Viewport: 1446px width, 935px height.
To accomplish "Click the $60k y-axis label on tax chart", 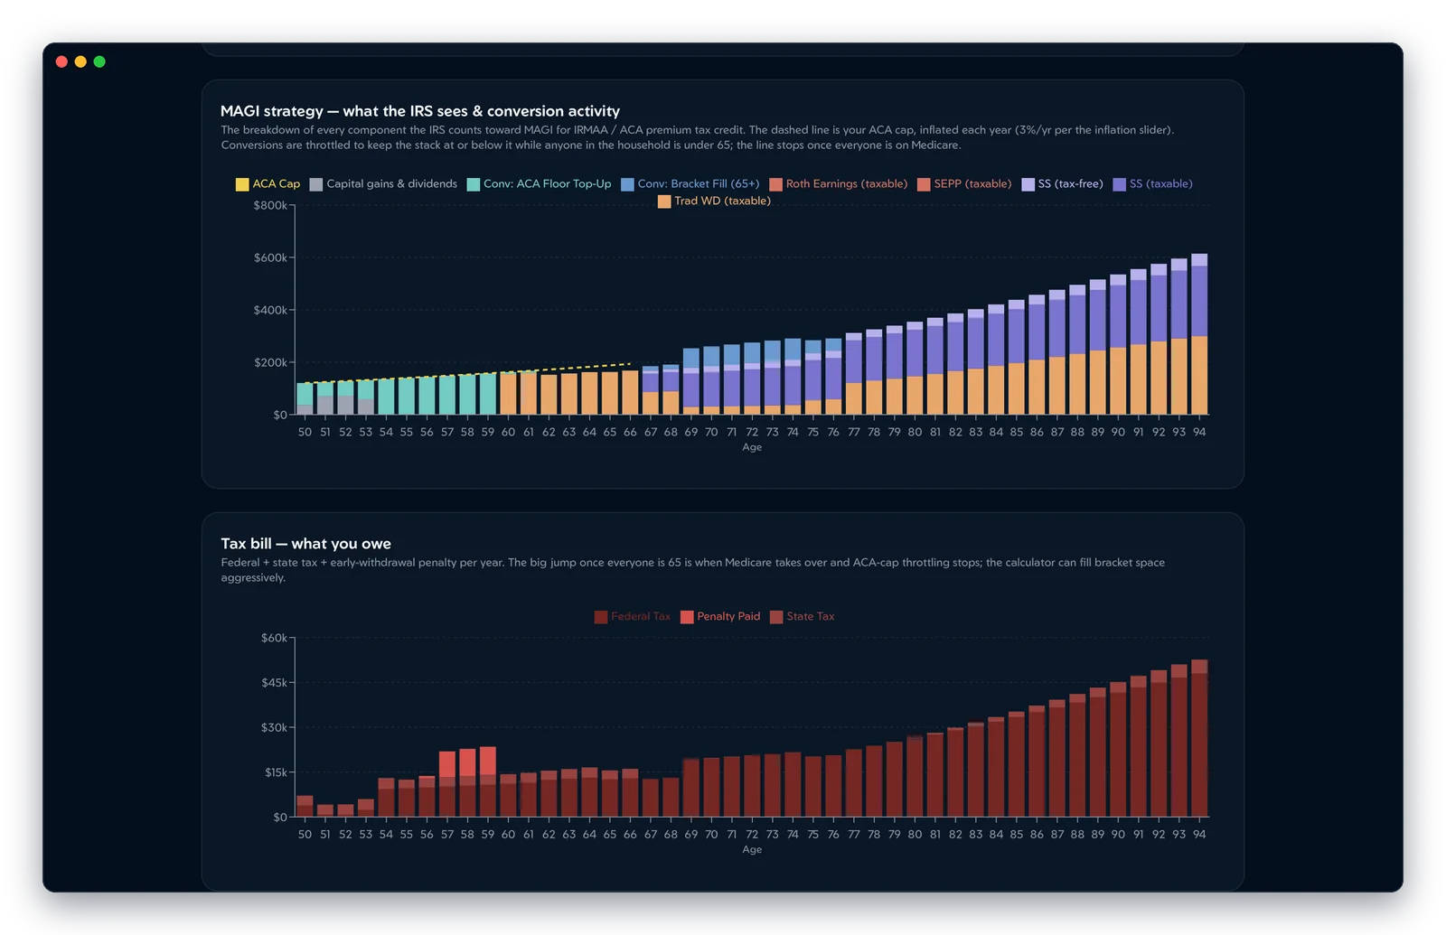I will (x=274, y=639).
